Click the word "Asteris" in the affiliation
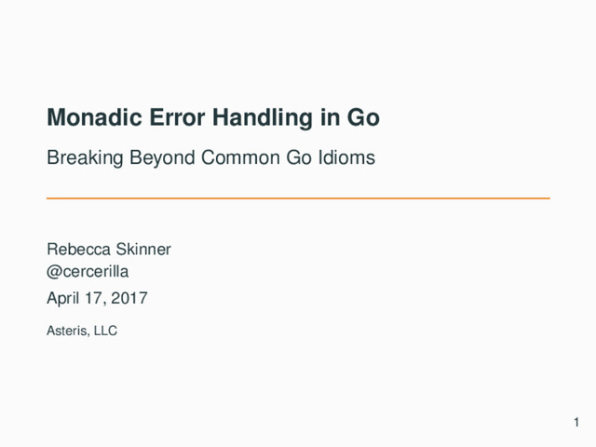 [67, 330]
